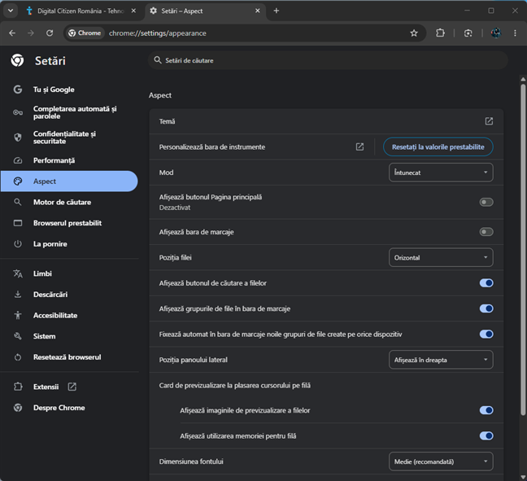Image resolution: width=527 pixels, height=481 pixels.
Task: Open the Extensions puzzle icon
Action: pyautogui.click(x=440, y=33)
